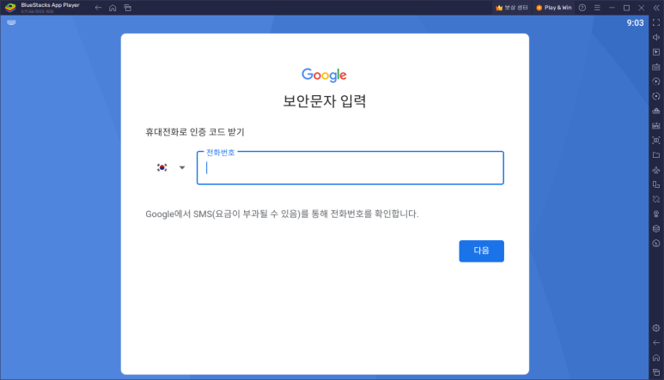Click the airplane icon in sidebar
The width and height of the screenshot is (664, 380).
[x=656, y=170]
